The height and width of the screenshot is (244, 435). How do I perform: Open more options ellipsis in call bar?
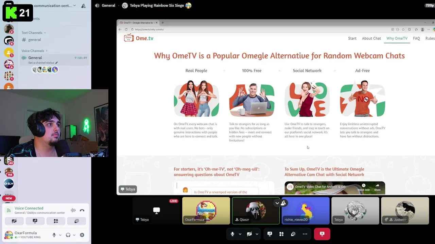tap(305, 234)
